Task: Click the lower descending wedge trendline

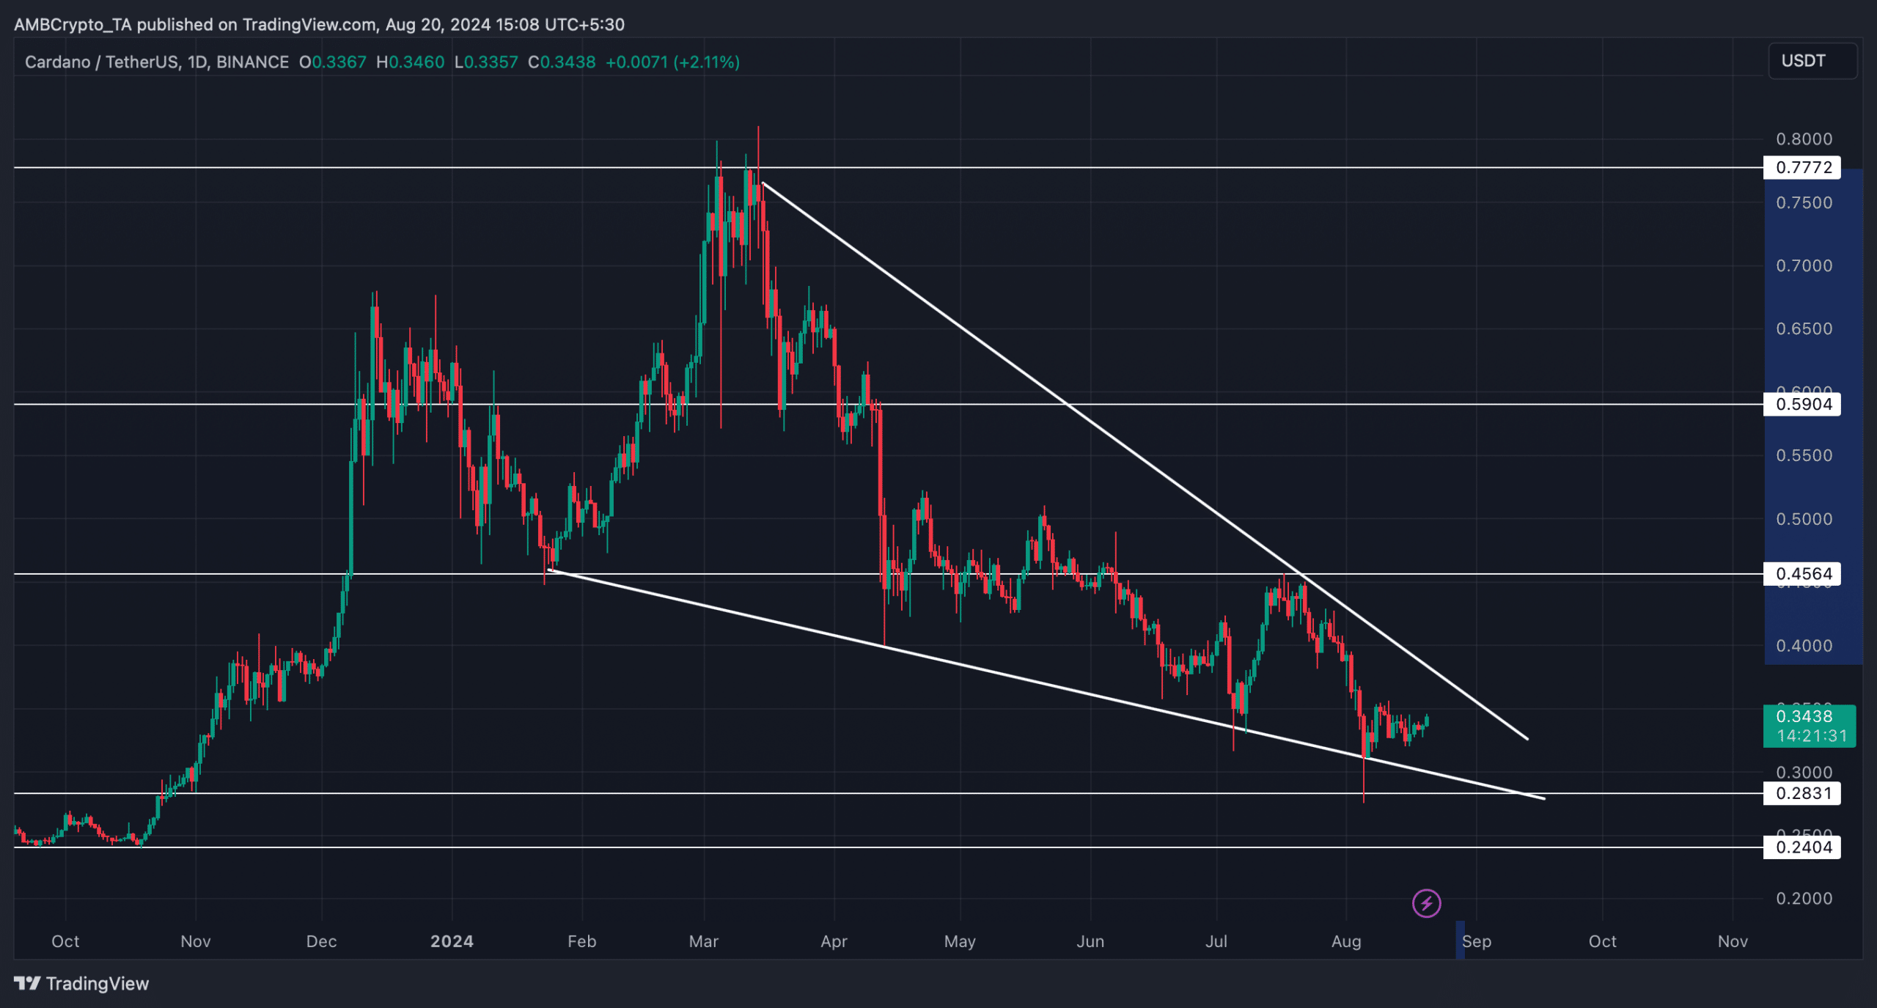Action: [x=1046, y=684]
